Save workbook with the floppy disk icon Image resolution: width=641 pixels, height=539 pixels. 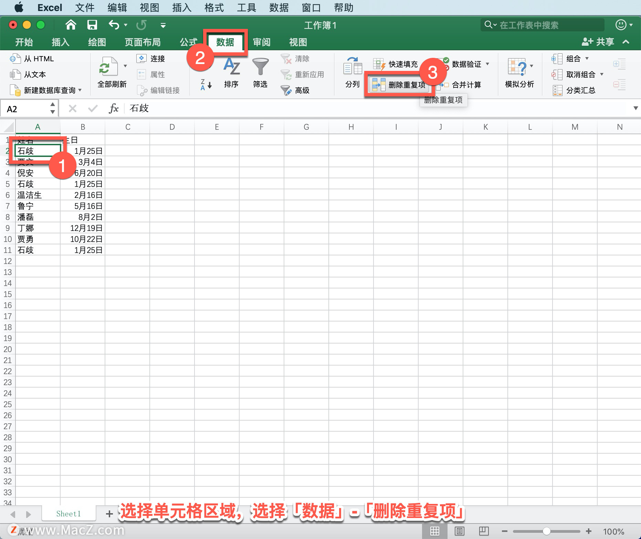point(92,25)
